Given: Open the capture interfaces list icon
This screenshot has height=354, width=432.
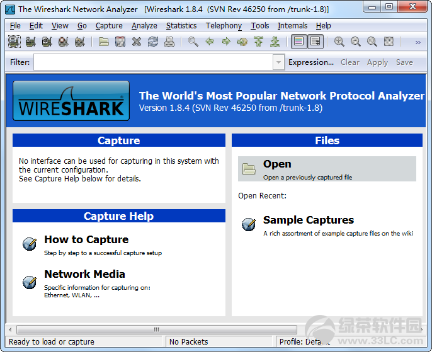Looking at the screenshot, I should (14, 42).
